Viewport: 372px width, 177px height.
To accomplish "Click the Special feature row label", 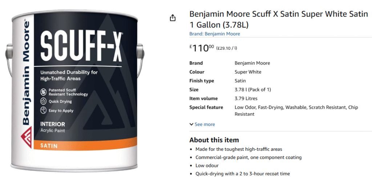I will (x=206, y=107).
